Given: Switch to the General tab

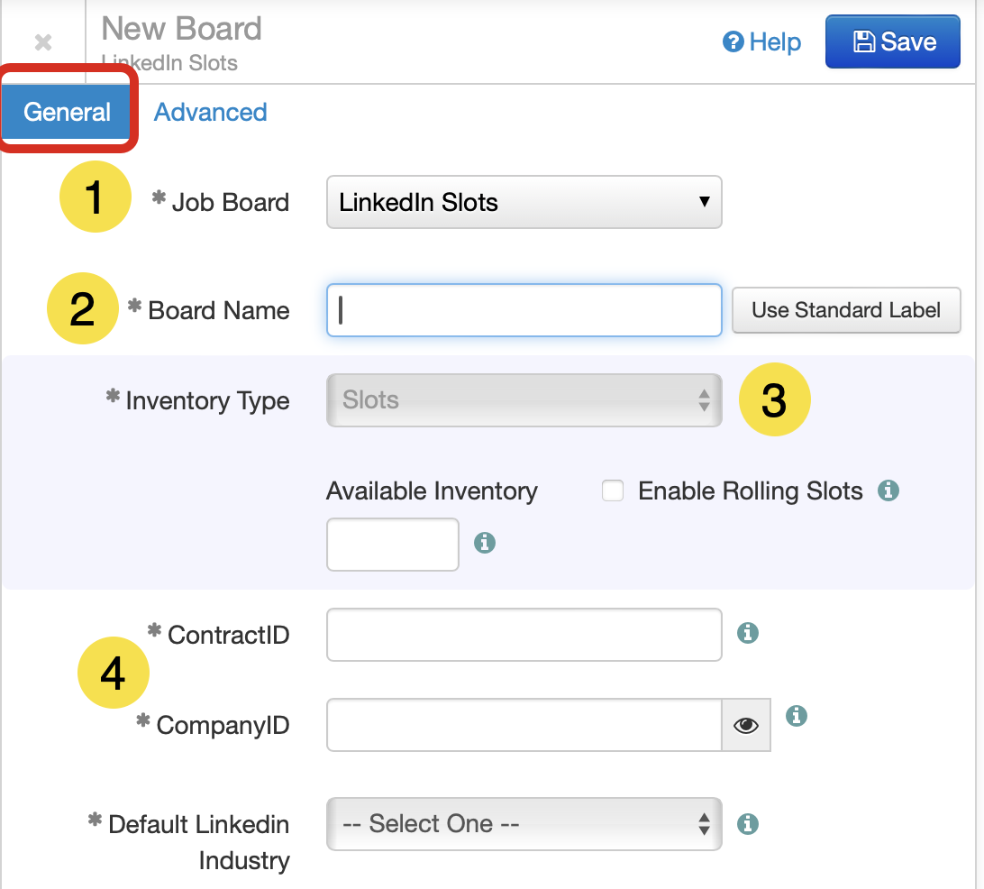Looking at the screenshot, I should tap(67, 112).
